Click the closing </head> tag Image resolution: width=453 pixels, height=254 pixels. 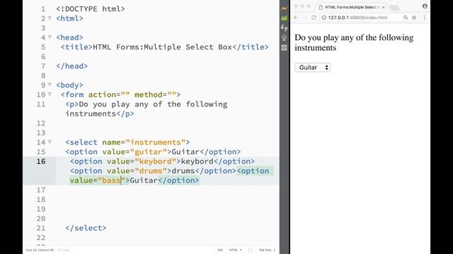click(72, 66)
